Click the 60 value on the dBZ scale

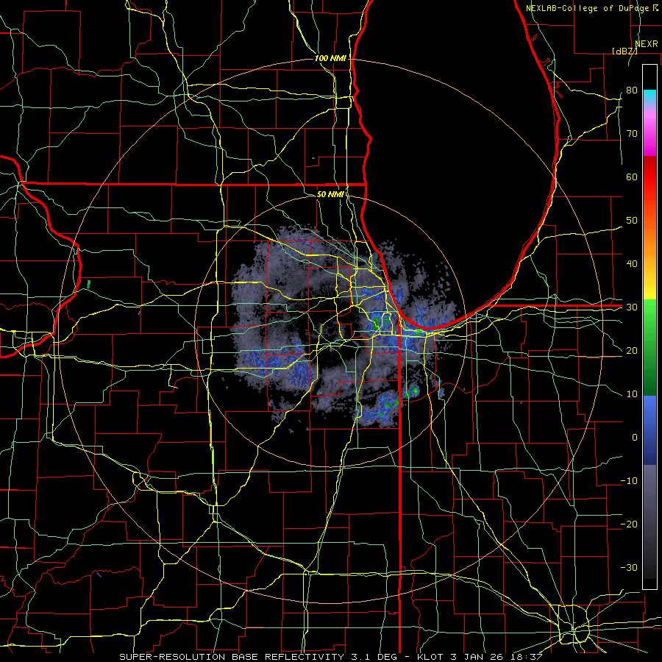[632, 177]
